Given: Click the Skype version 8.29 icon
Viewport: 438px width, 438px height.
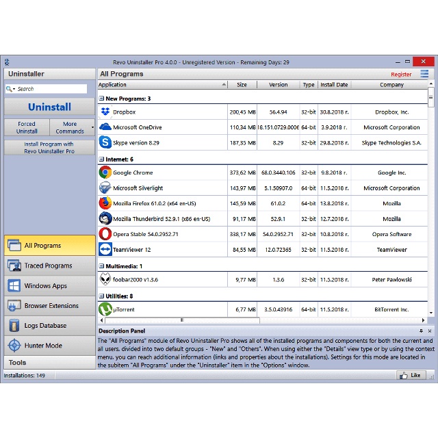Looking at the screenshot, I should pos(105,142).
